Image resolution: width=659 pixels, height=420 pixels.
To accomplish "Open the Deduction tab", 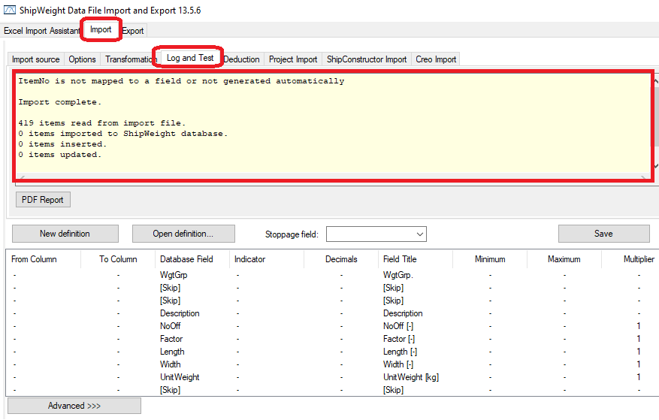I will tap(242, 59).
